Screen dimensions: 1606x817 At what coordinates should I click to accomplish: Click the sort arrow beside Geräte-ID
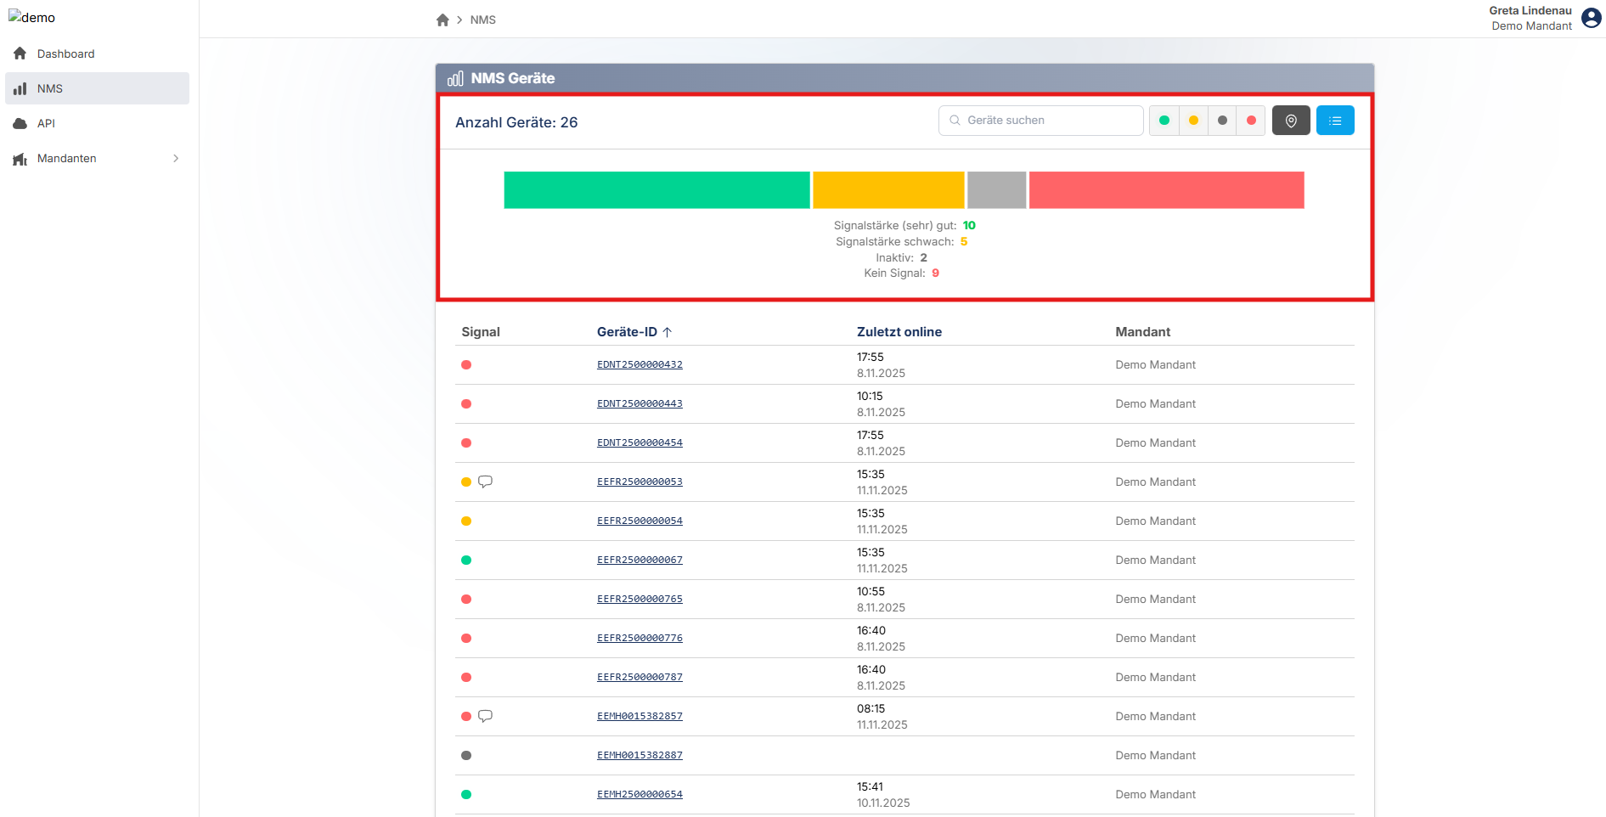668,332
